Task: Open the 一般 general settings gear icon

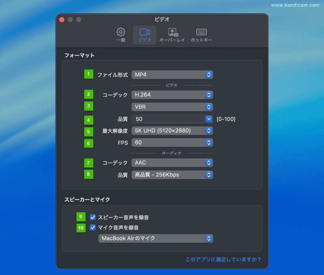Action: click(121, 32)
